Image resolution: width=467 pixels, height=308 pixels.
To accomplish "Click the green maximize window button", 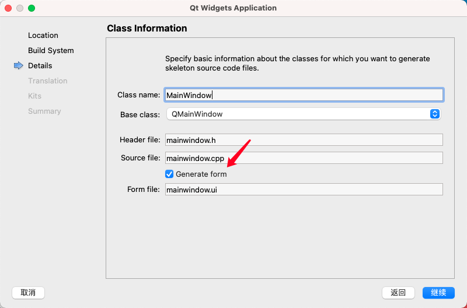I will click(x=32, y=8).
